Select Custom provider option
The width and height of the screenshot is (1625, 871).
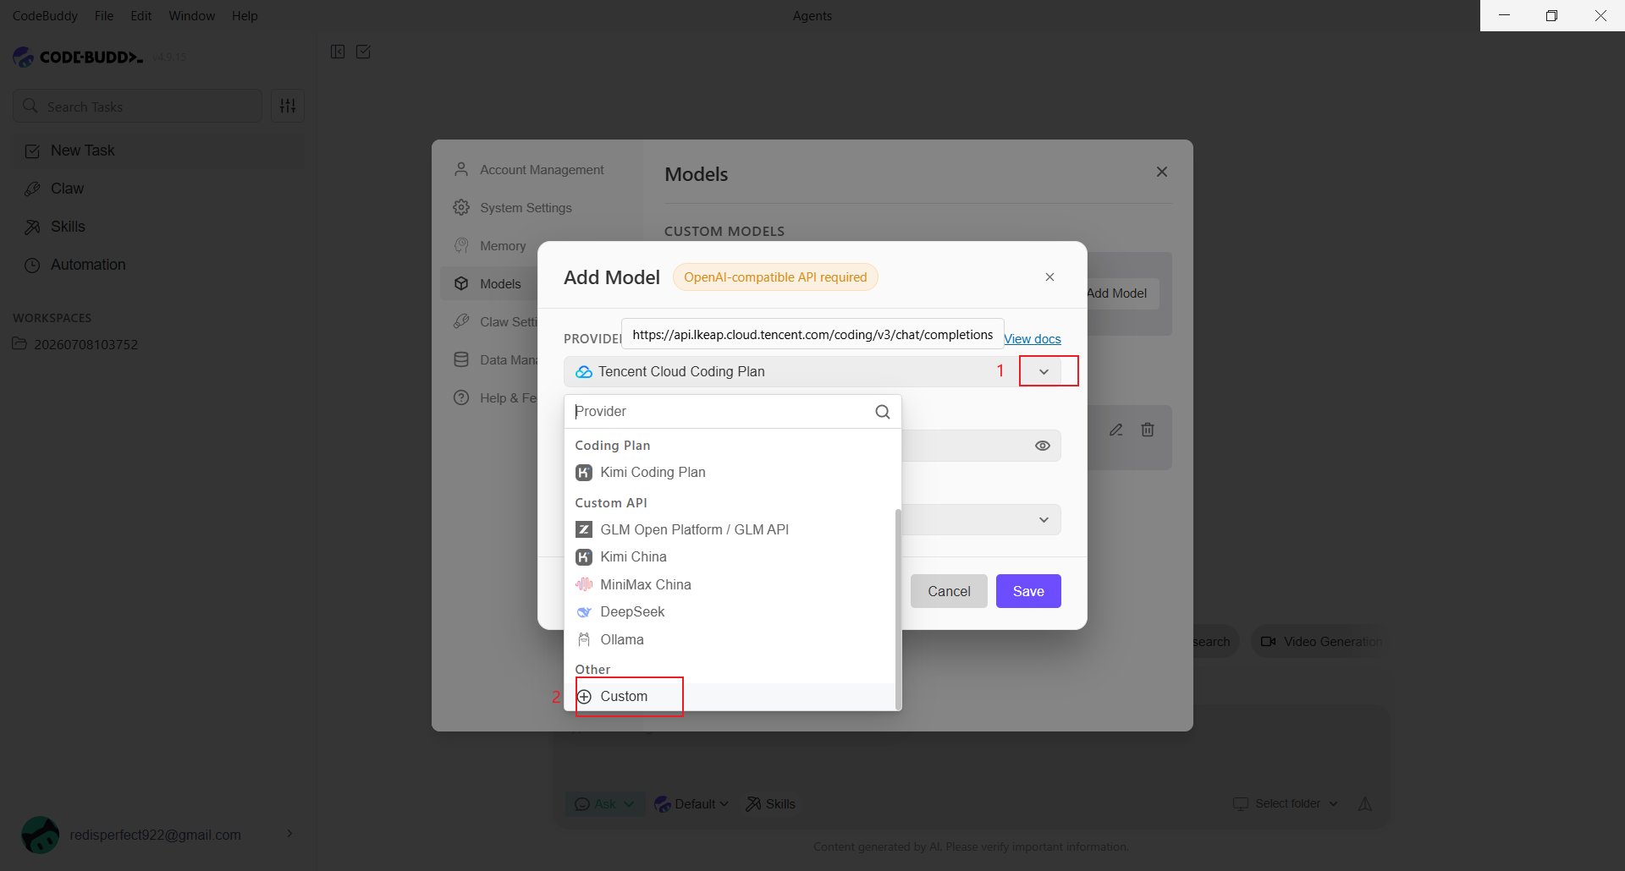click(x=729, y=697)
